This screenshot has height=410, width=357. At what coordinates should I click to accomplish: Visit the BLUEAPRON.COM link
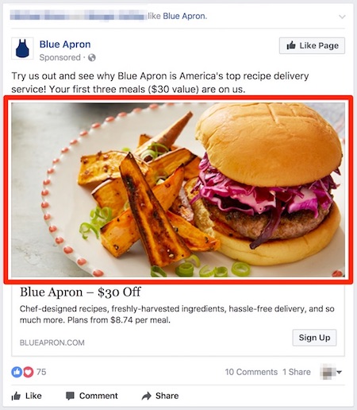[x=52, y=342]
